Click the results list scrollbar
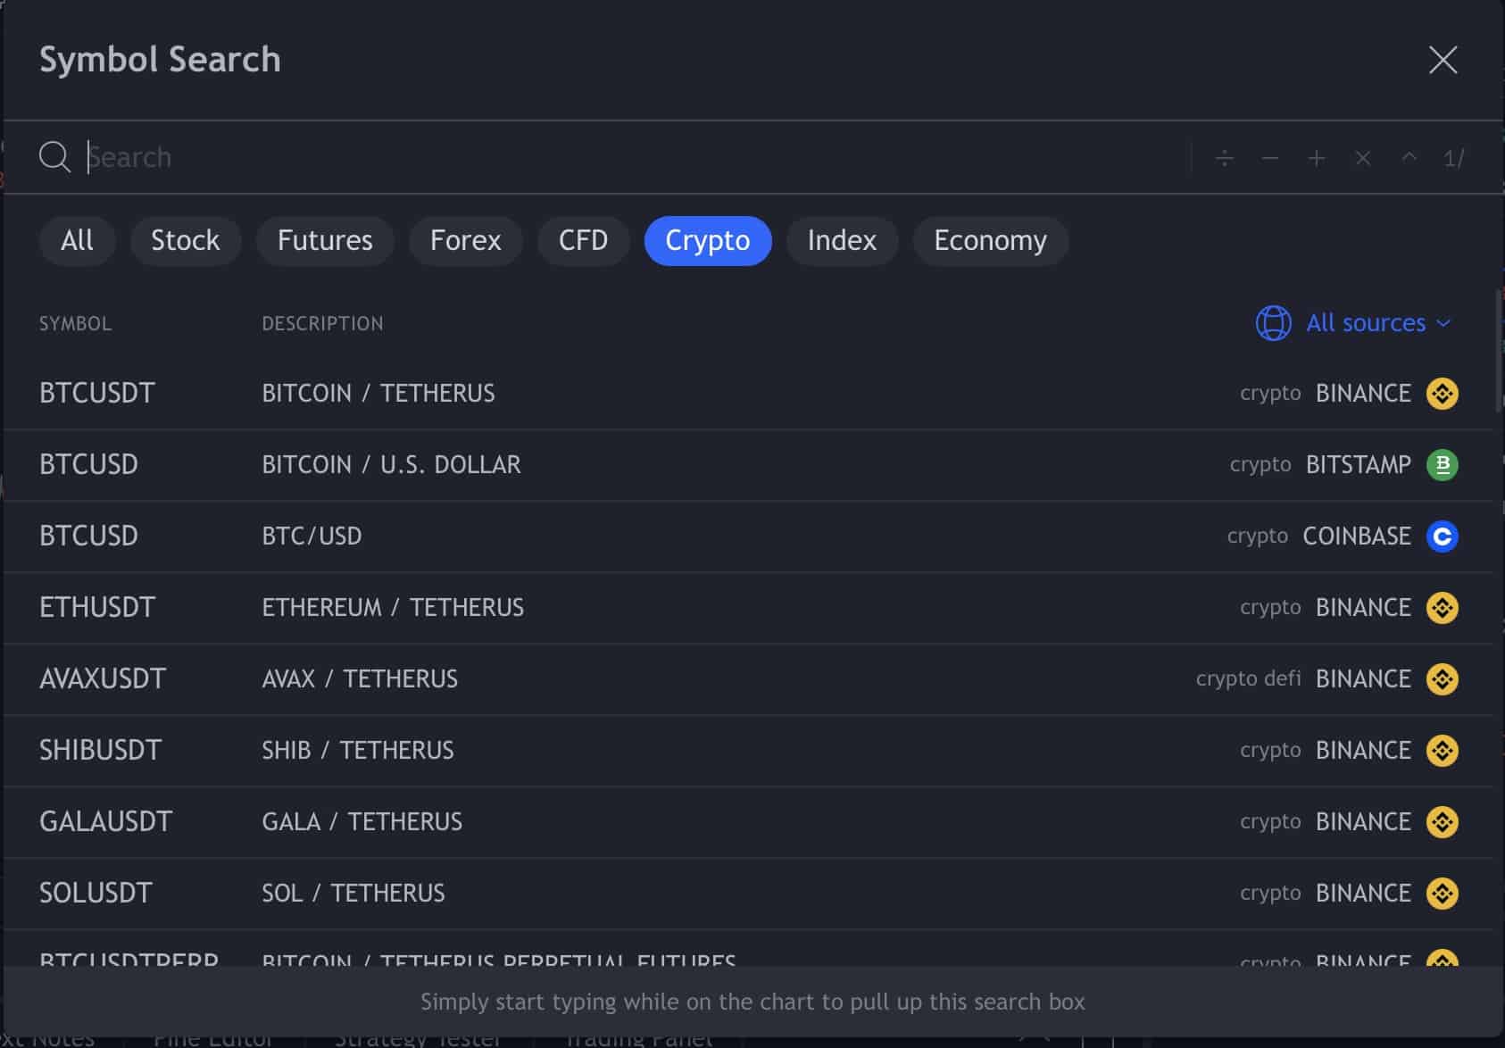The width and height of the screenshot is (1505, 1048). point(1499,350)
